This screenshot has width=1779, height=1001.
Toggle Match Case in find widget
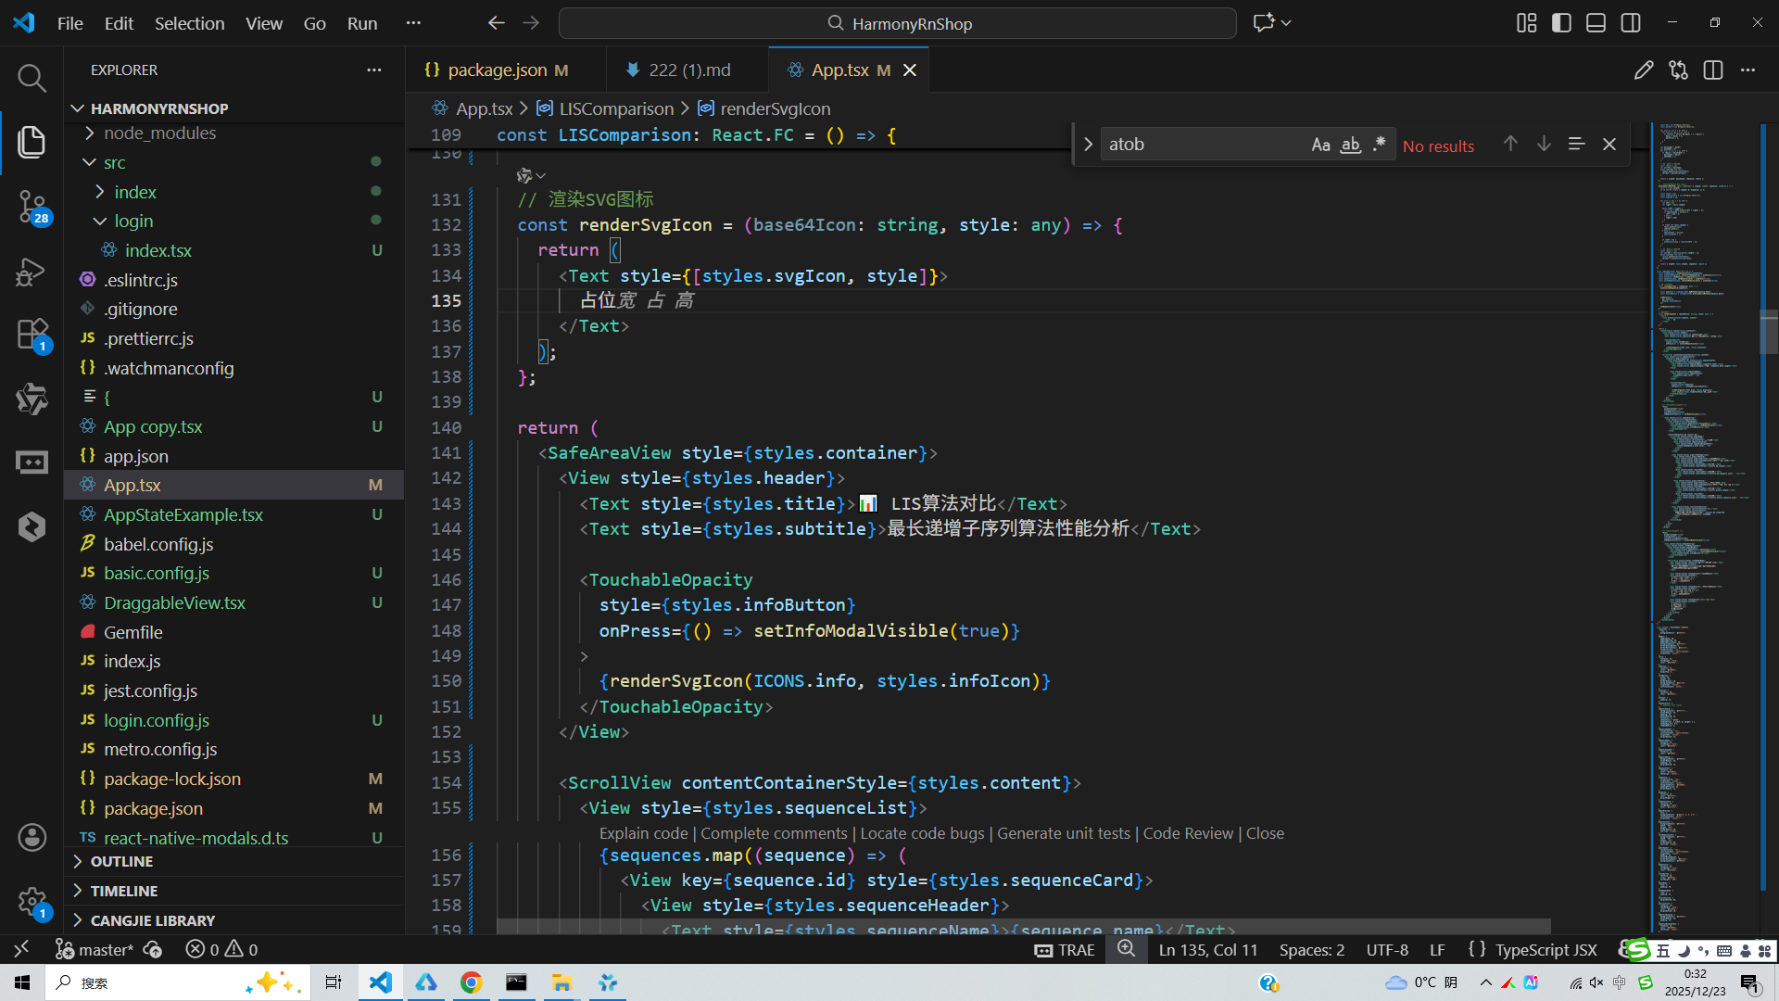tap(1320, 145)
